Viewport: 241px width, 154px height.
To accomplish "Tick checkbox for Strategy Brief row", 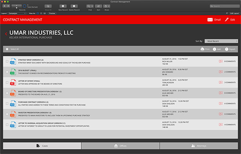I will tap(7, 61).
